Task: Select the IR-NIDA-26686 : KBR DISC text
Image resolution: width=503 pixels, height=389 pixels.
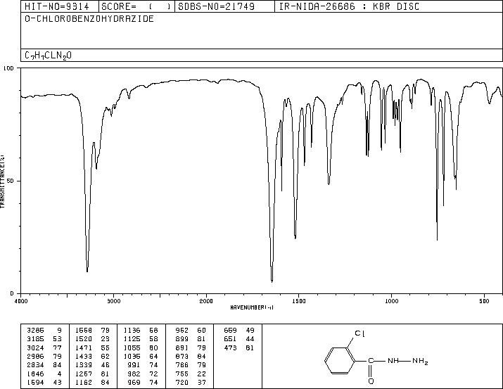Action: pos(349,6)
